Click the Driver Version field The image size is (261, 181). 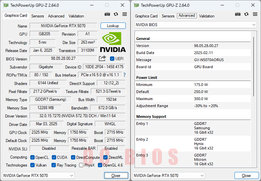(77, 116)
